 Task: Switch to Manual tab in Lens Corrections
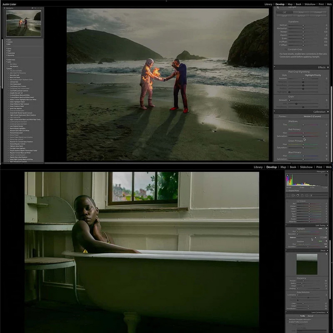coord(310,316)
